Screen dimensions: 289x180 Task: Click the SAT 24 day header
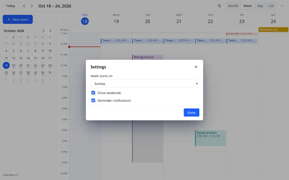(273, 19)
